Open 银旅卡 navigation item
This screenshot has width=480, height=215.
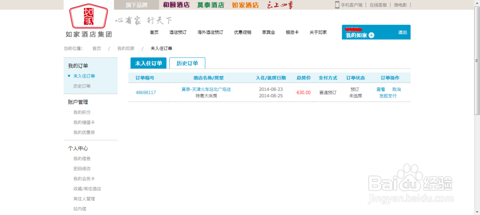point(292,32)
